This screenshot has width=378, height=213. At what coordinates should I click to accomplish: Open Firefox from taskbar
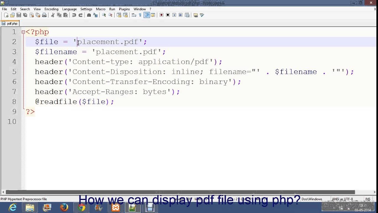click(64, 208)
